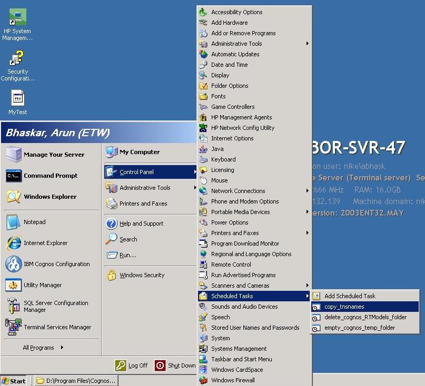Click the Internet Explorer icon

(x=14, y=243)
